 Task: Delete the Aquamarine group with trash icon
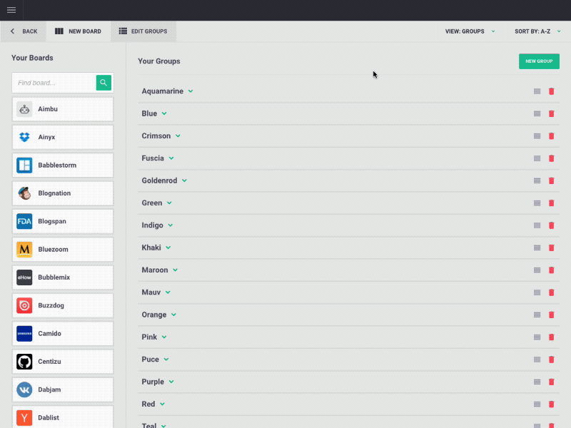(551, 91)
